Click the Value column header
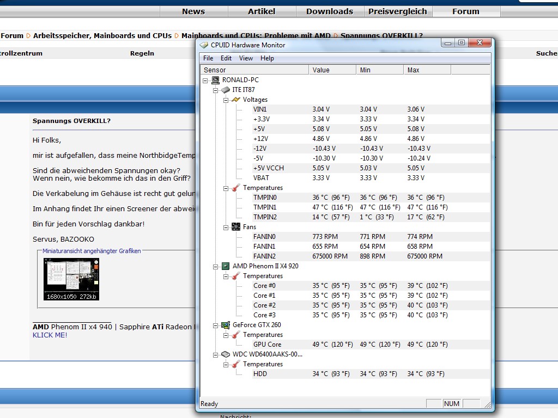The image size is (558, 418). 332,70
